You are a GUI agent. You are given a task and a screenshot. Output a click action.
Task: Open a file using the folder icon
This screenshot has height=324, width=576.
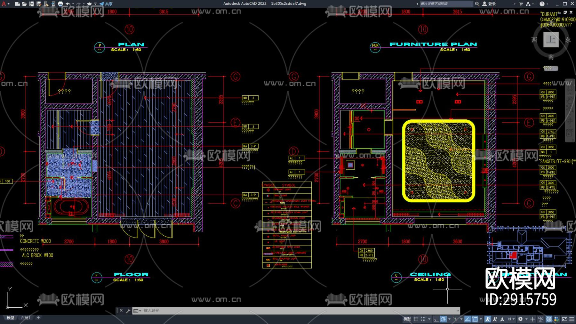click(24, 4)
